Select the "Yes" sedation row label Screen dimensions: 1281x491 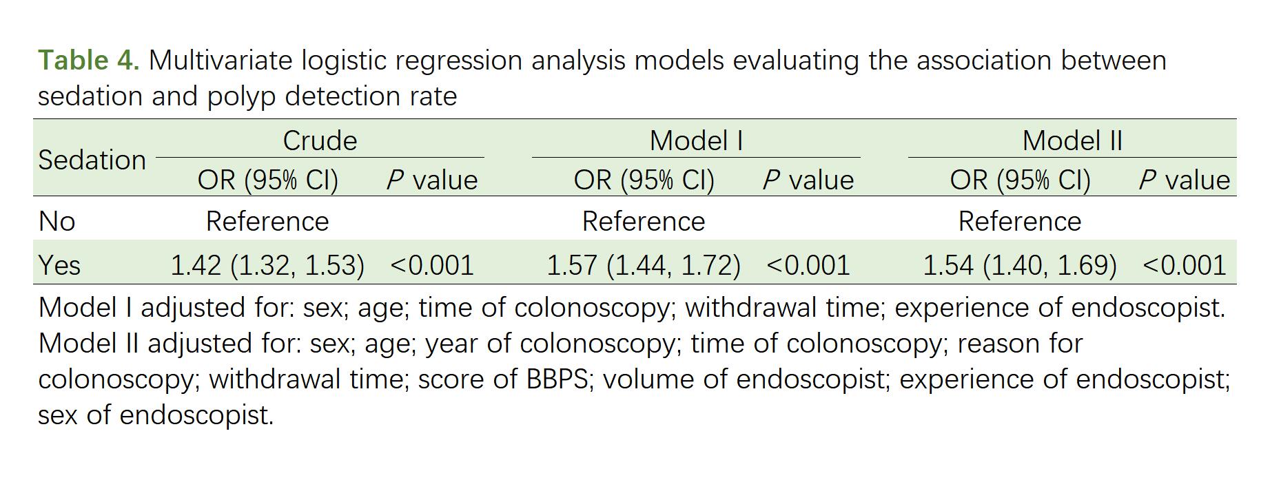[x=59, y=265]
